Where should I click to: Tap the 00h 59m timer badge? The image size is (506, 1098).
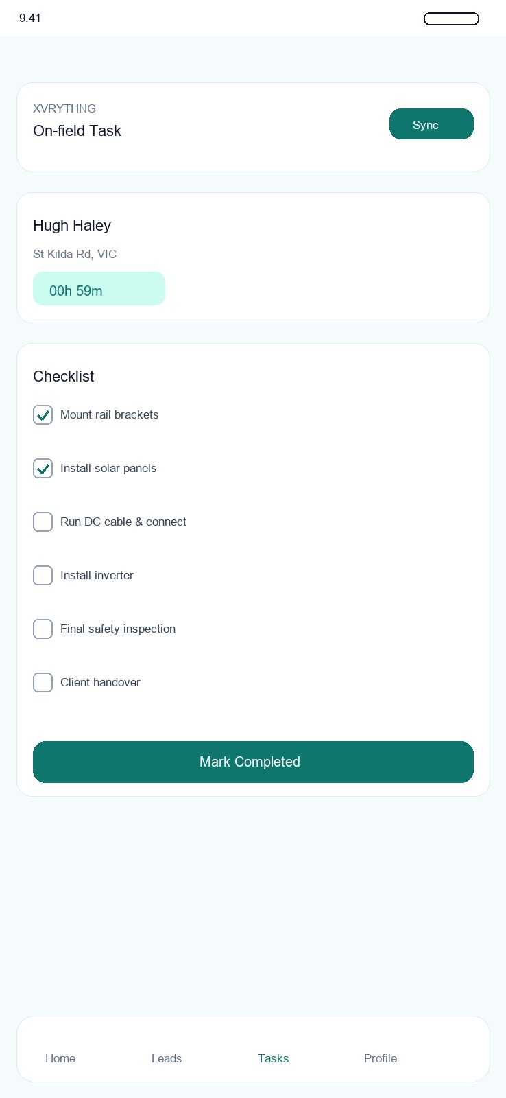(99, 289)
